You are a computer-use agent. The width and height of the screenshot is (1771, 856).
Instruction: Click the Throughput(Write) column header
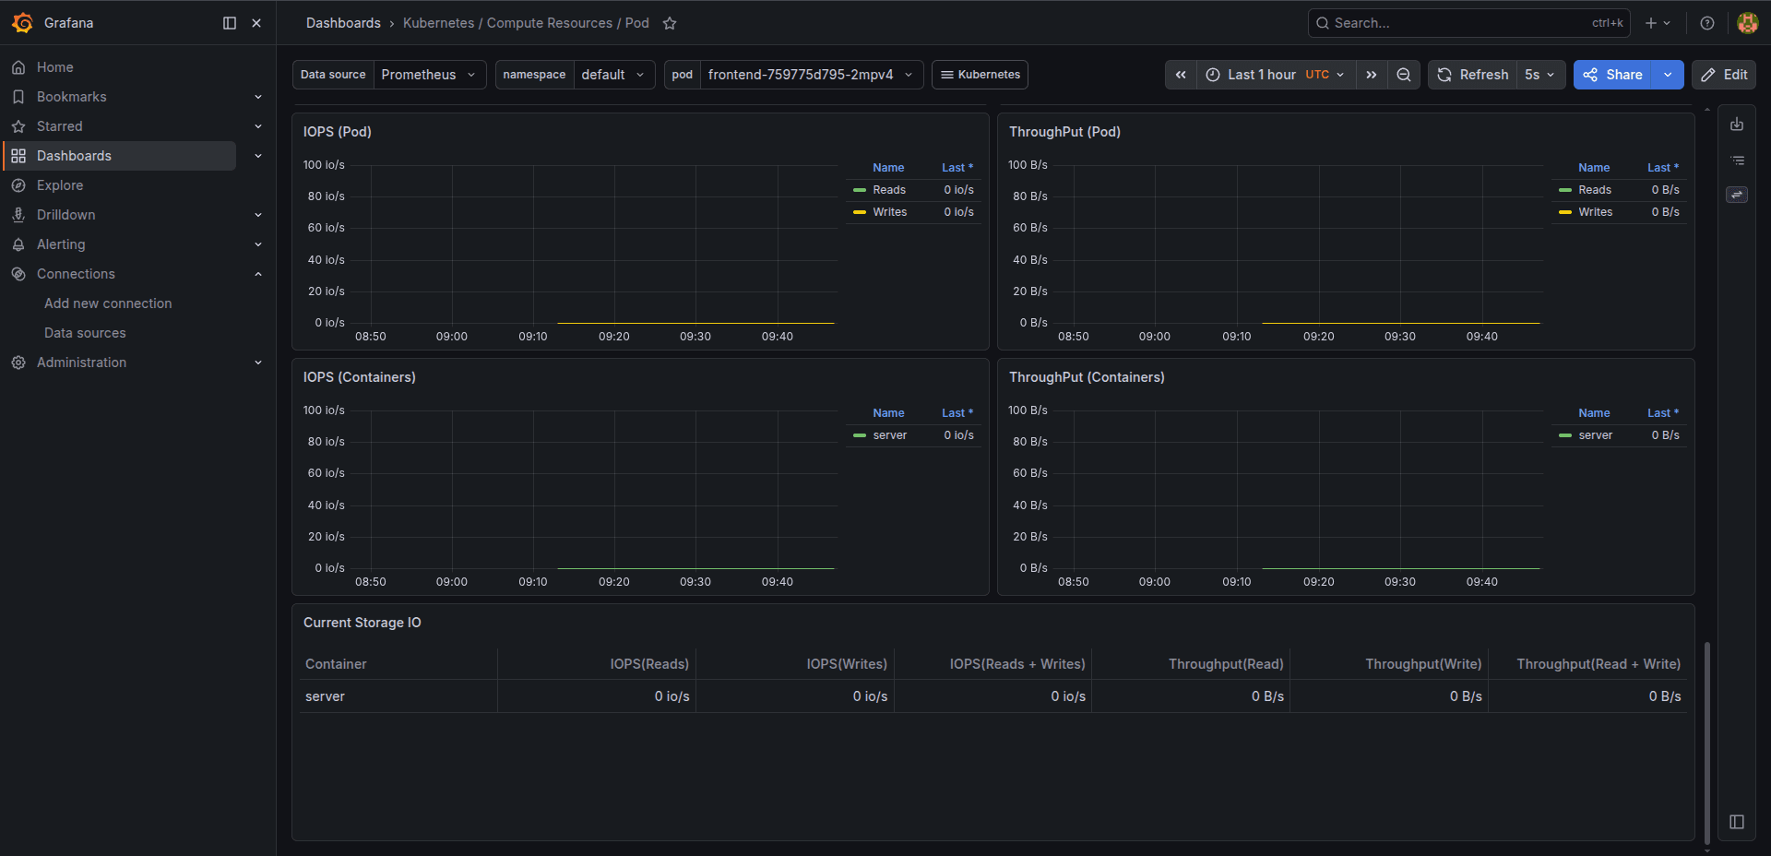[x=1423, y=664]
